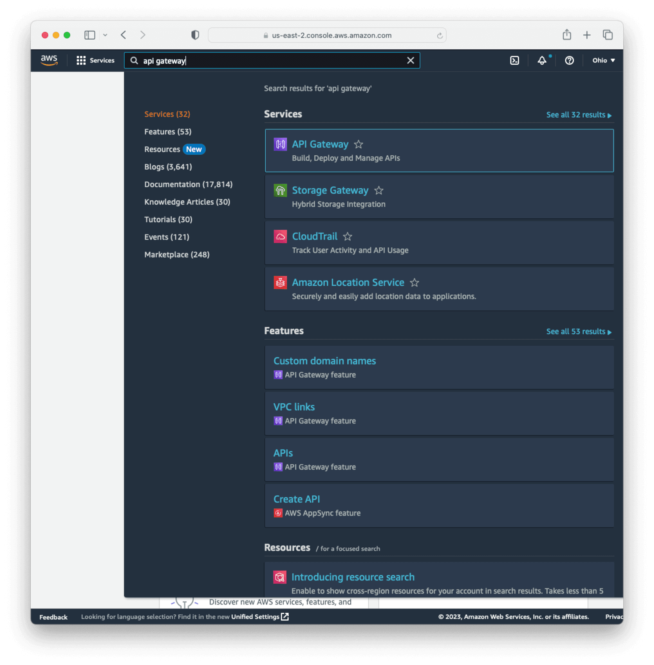This screenshot has width=654, height=665.
Task: Filter results by Tutorials (30)
Action: (x=168, y=219)
